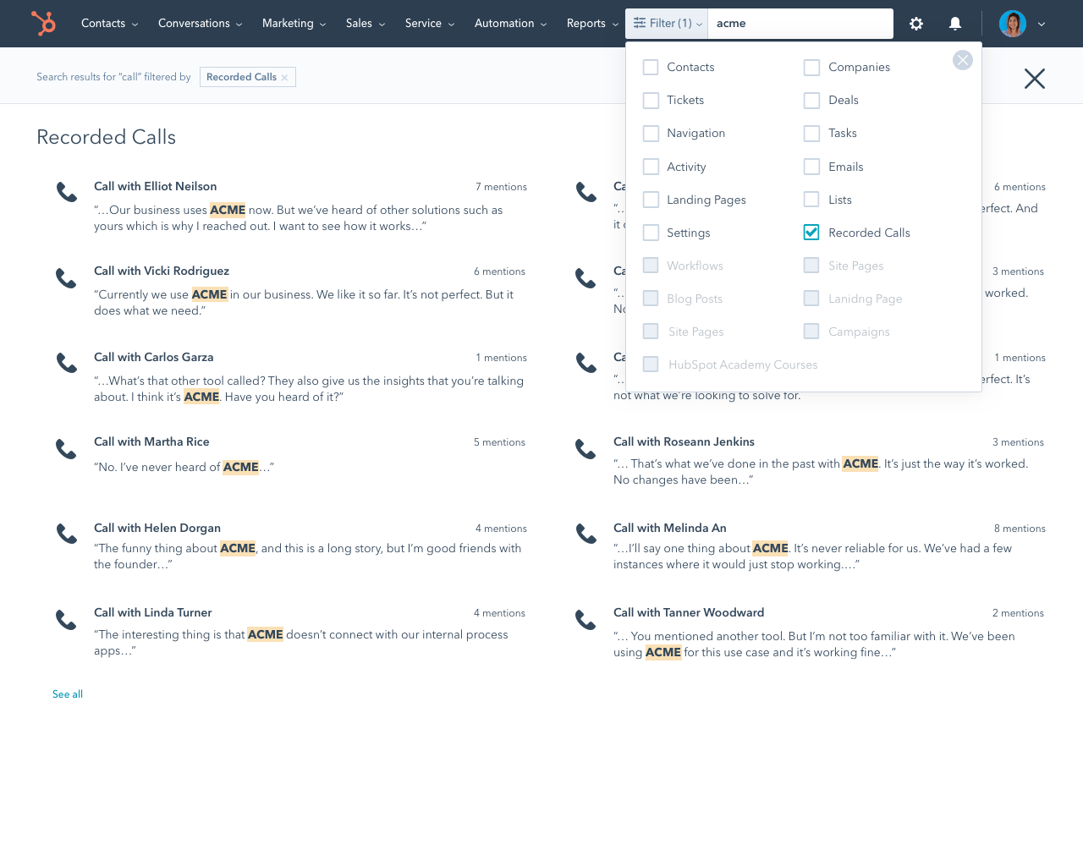Select the Emails filter checkbox
The width and height of the screenshot is (1083, 866).
(811, 167)
